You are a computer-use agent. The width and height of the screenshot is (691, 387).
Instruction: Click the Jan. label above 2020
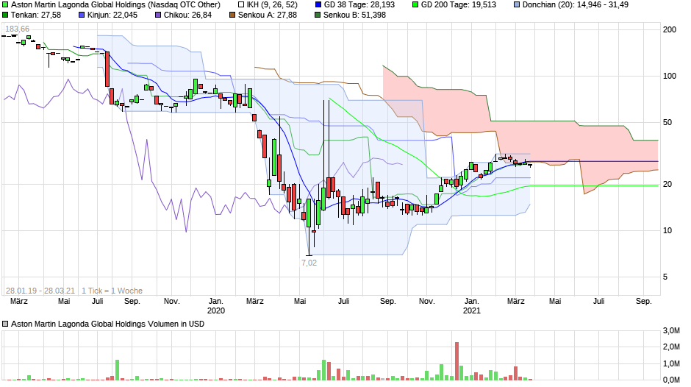[216, 301]
